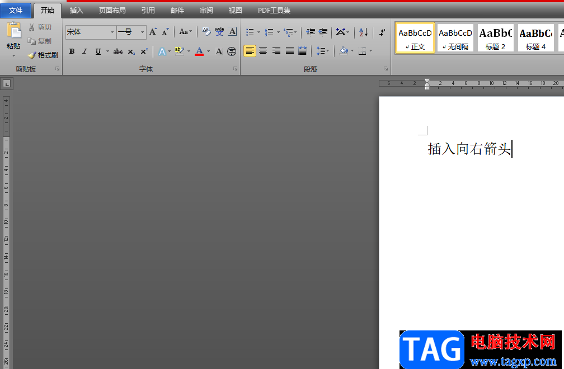Click the Multilevel List icon

point(288,32)
